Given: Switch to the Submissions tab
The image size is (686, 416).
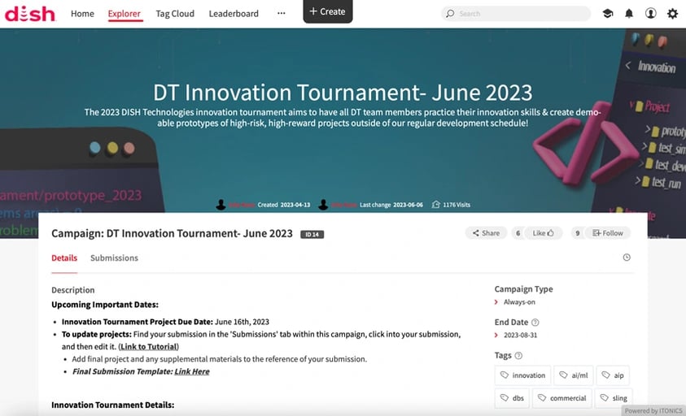Looking at the screenshot, I should tap(114, 258).
